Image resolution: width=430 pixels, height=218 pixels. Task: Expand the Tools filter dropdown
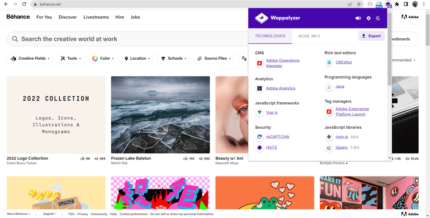[x=71, y=58]
